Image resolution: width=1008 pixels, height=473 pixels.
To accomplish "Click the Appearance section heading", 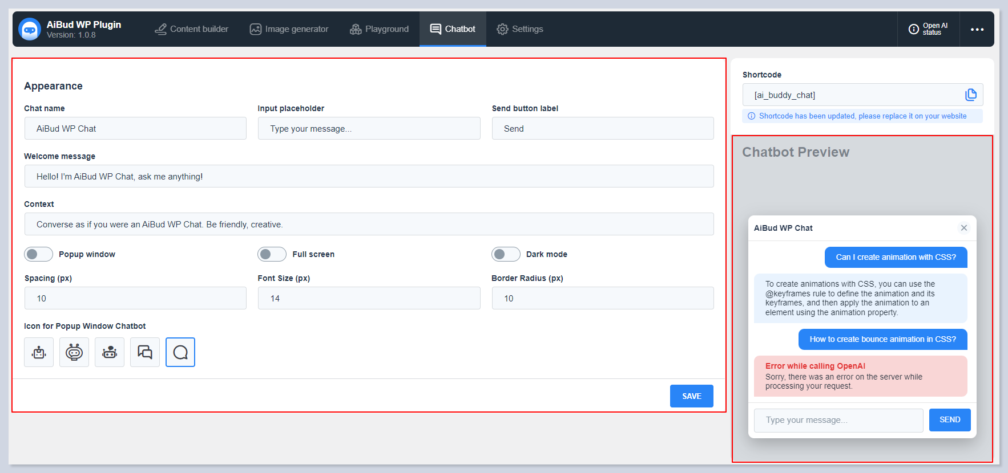I will coord(53,86).
